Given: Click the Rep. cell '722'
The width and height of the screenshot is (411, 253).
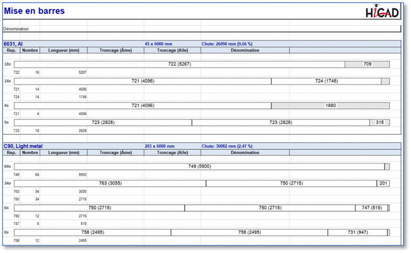Looking at the screenshot, I should (16, 72).
